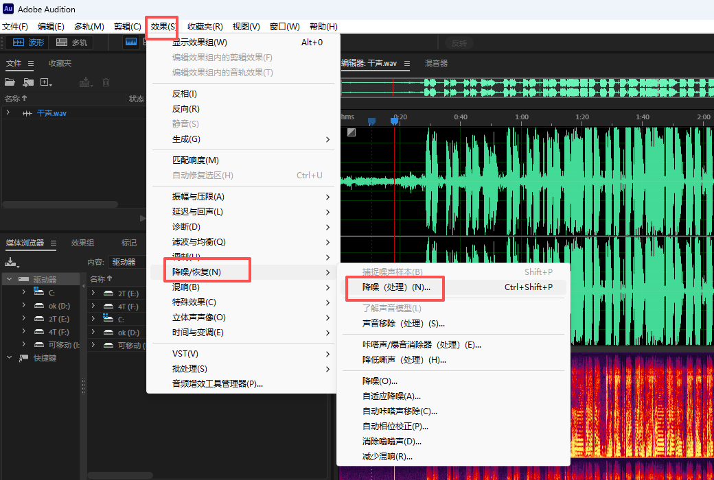Click the 状态 column header
714x480 pixels.
point(136,98)
